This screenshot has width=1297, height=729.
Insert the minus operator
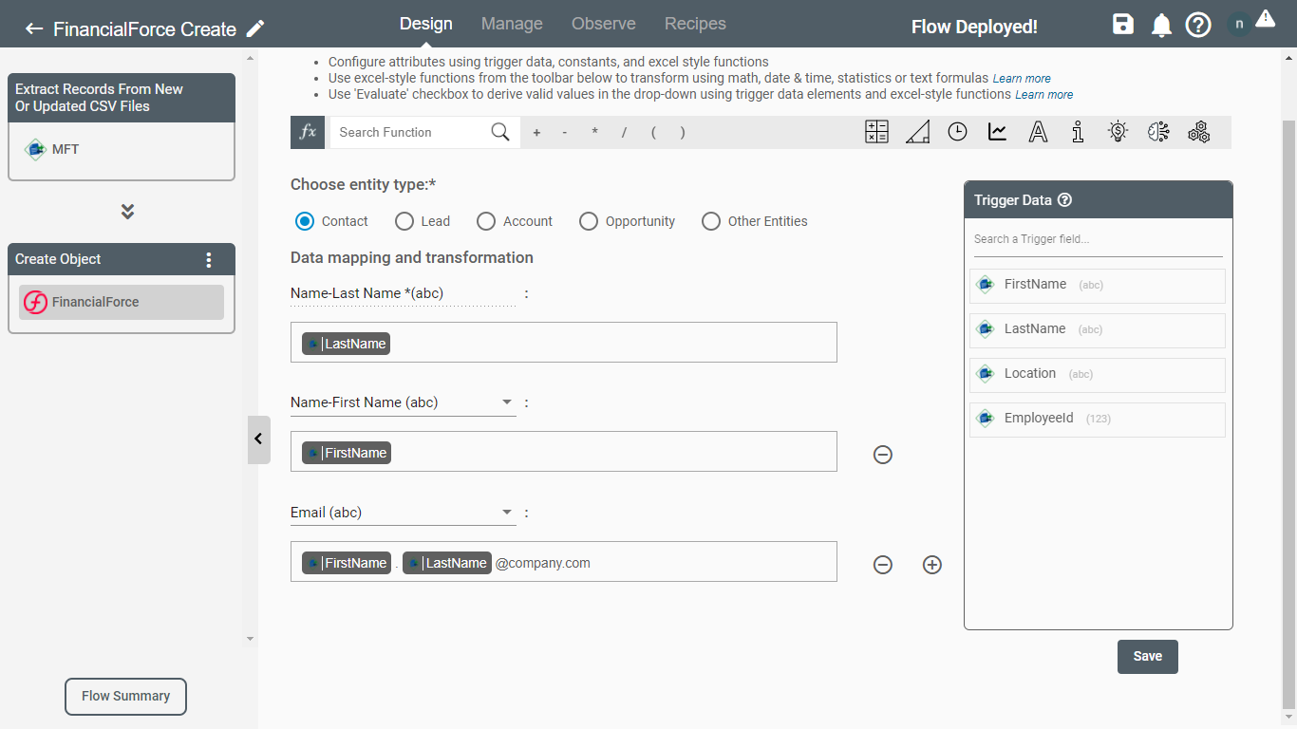[x=565, y=133]
